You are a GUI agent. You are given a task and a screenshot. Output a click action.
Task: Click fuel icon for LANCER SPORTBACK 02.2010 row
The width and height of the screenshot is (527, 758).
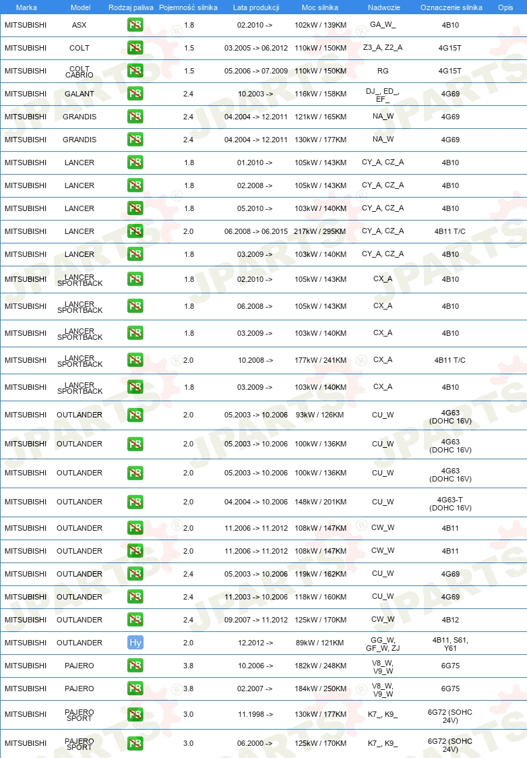(135, 279)
